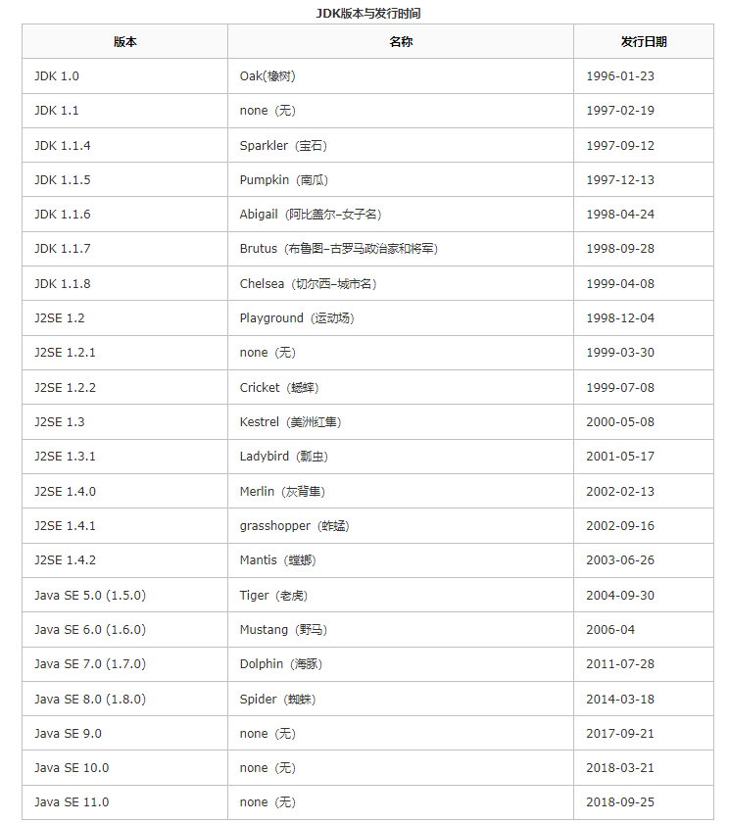Select the 2018-09-25 release date
The height and width of the screenshot is (823, 729).
click(620, 802)
